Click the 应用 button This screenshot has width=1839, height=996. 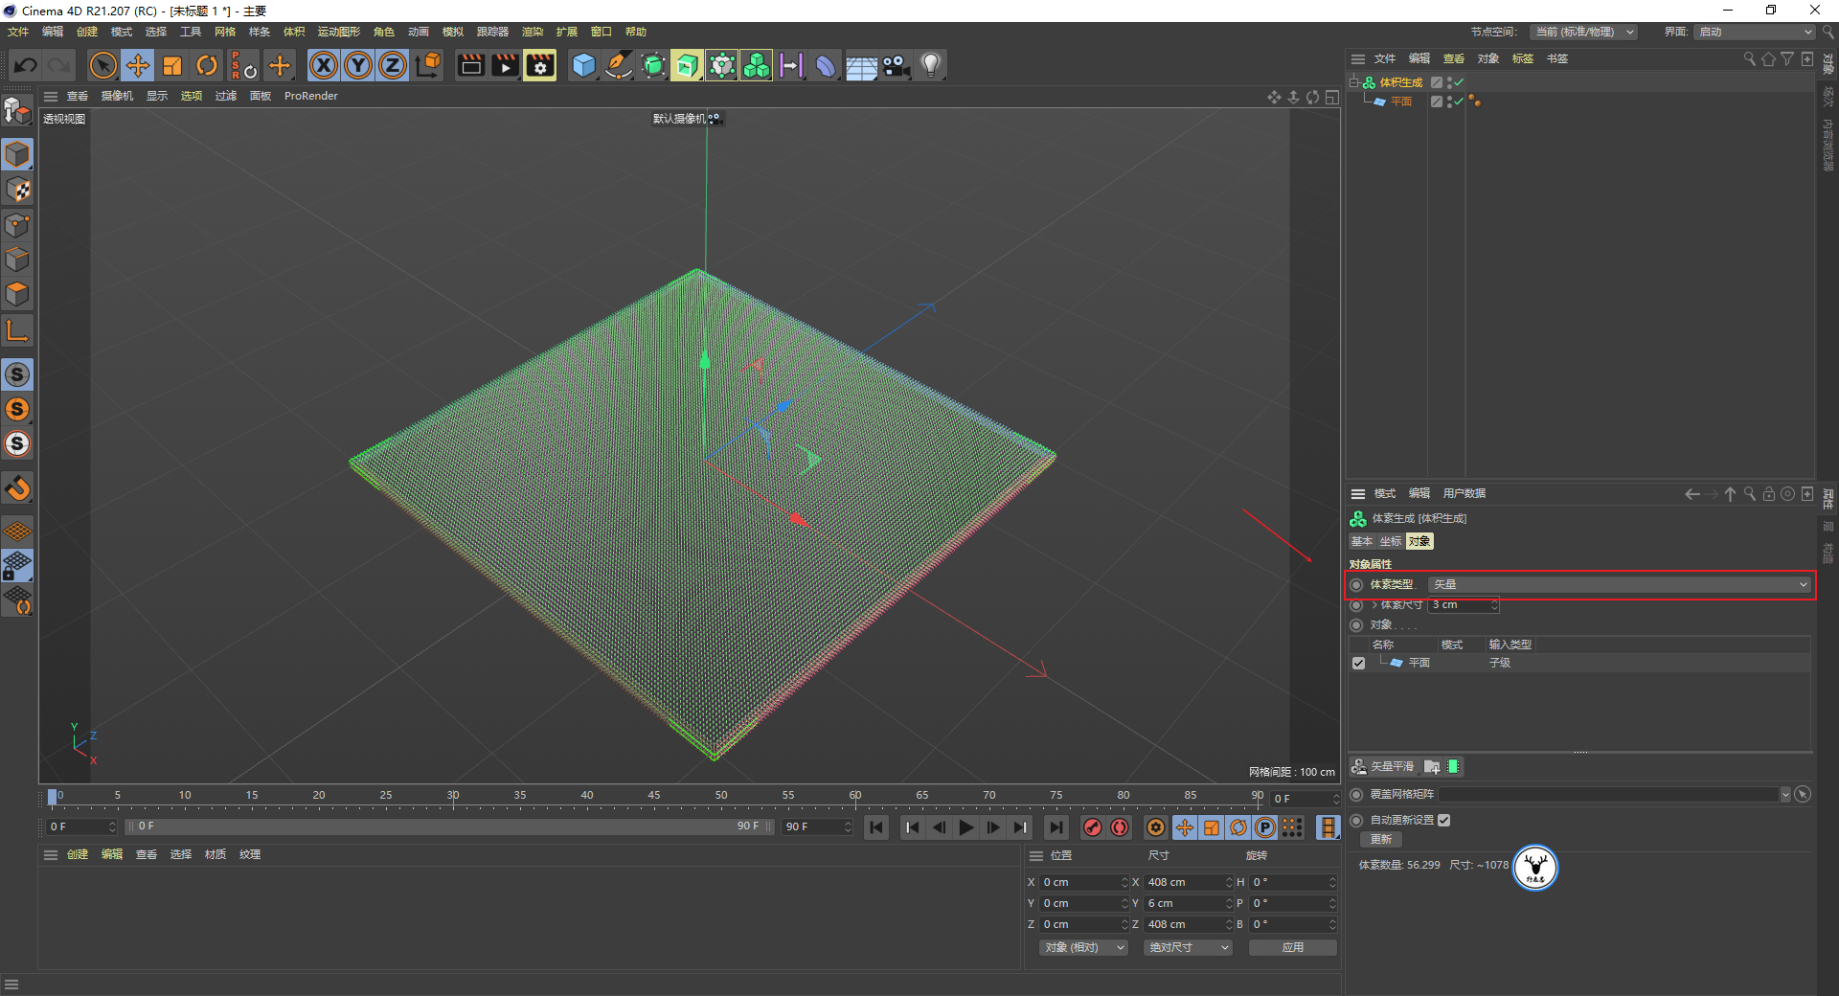click(1292, 947)
